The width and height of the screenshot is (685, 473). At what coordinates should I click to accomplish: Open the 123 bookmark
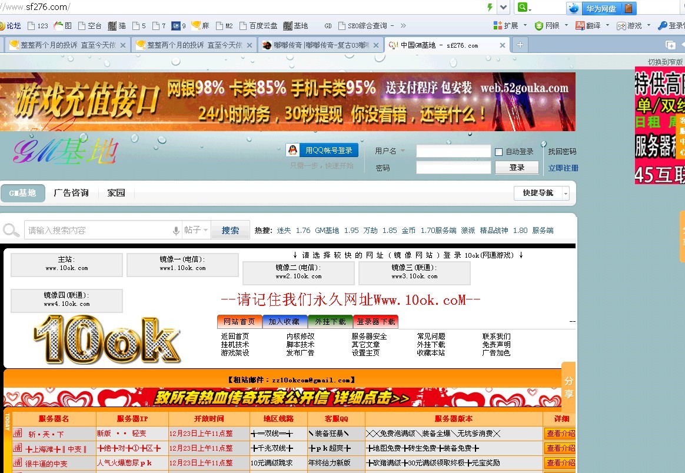point(38,26)
